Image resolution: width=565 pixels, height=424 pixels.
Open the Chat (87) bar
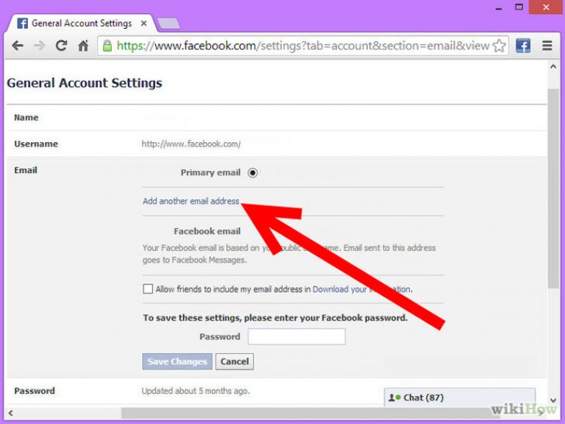(460, 397)
